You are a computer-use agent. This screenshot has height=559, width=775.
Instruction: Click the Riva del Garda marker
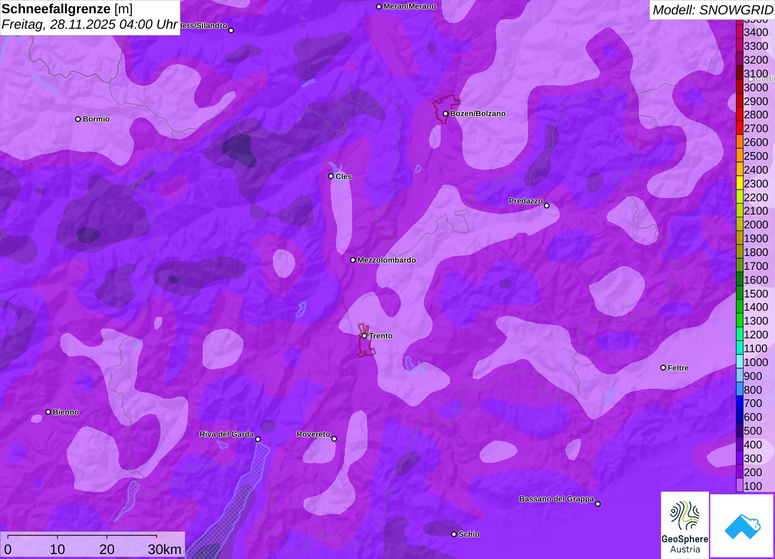coord(258,439)
